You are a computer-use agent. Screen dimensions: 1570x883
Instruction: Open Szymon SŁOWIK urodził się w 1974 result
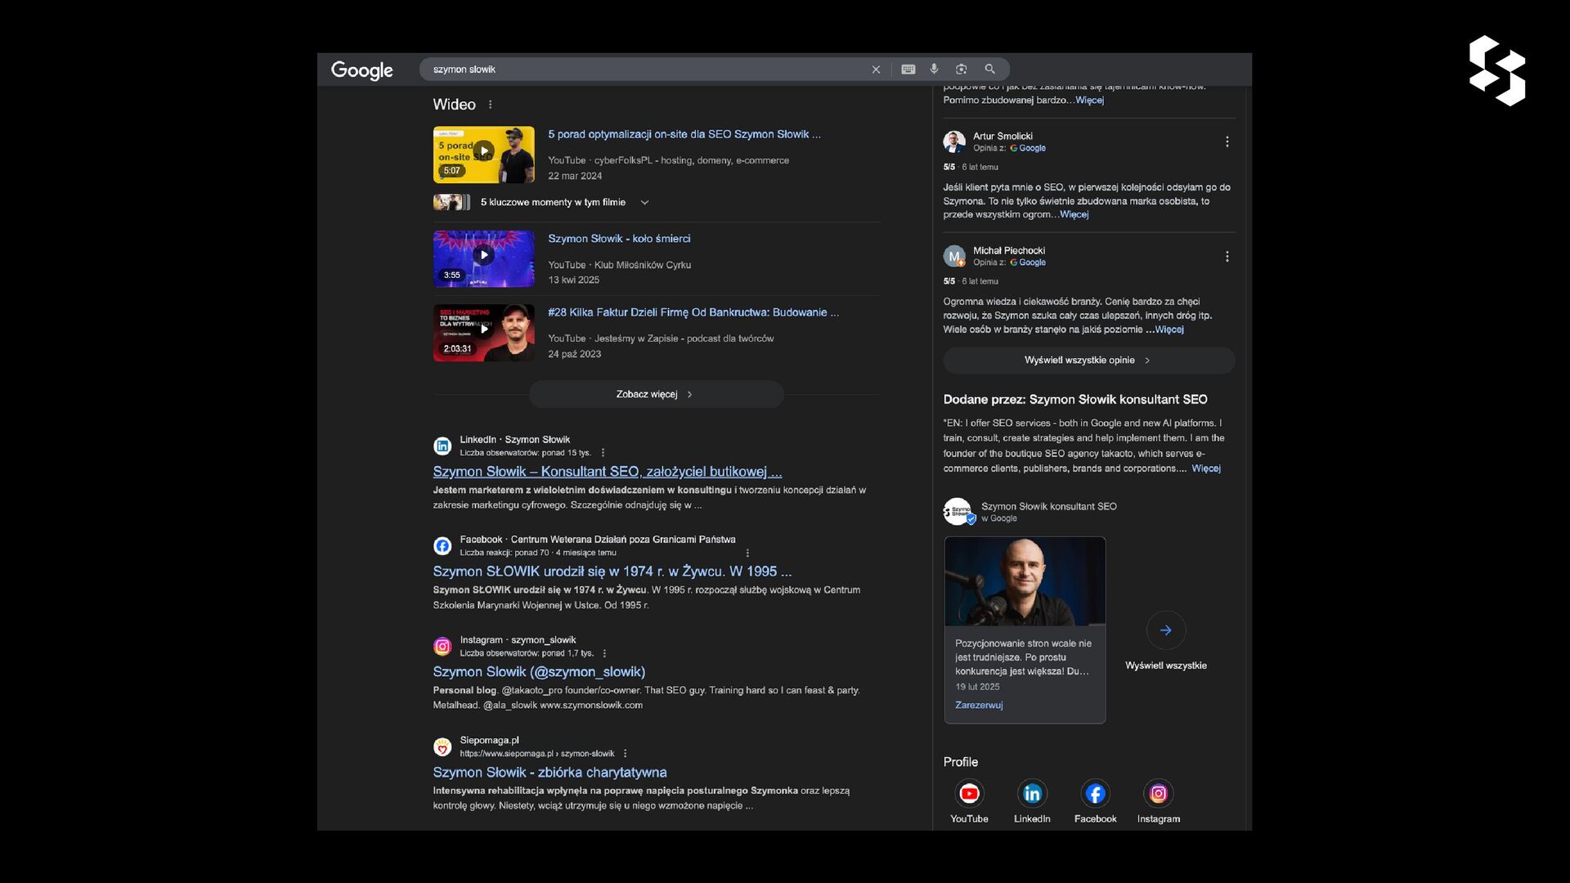pyautogui.click(x=612, y=571)
